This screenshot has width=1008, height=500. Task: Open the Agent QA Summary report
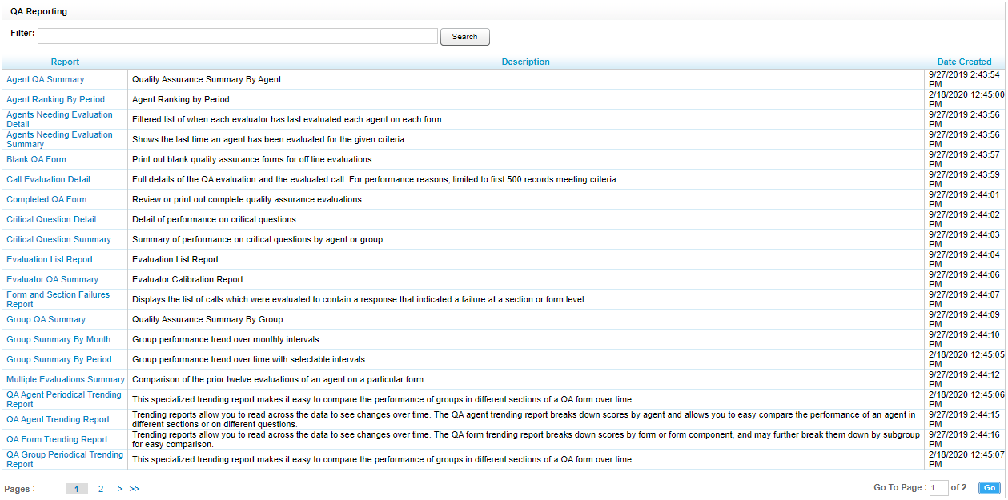click(x=46, y=80)
